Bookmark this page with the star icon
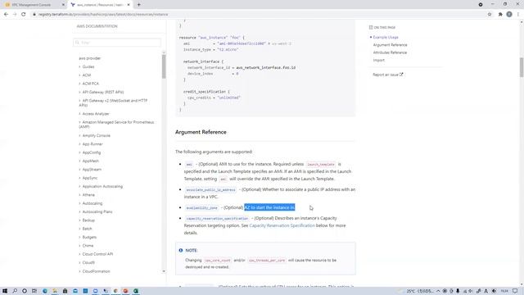This screenshot has height=295, width=524. coord(490,15)
